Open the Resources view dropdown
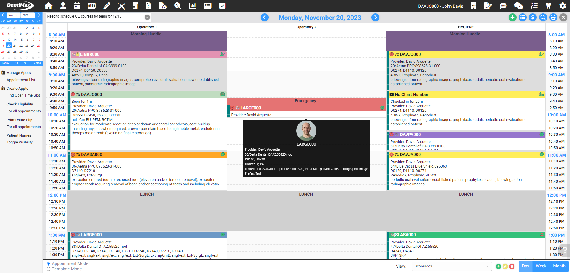The height and width of the screenshot is (273, 570). pyautogui.click(x=451, y=266)
